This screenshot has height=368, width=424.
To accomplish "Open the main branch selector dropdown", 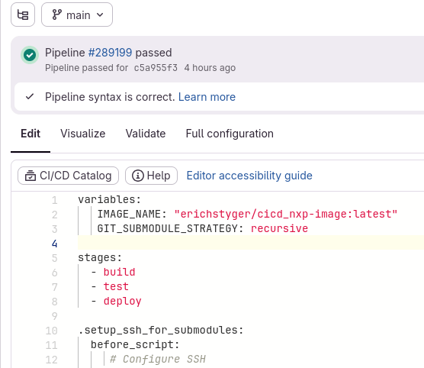I will pyautogui.click(x=77, y=15).
